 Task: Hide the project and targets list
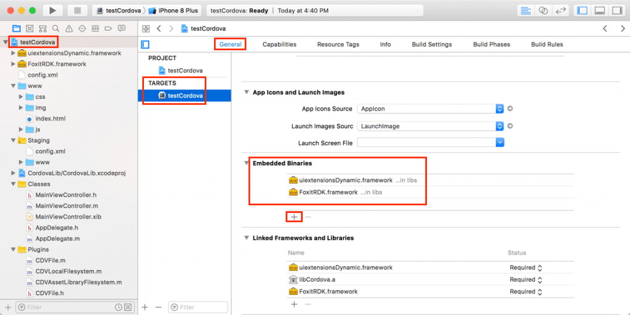[145, 44]
